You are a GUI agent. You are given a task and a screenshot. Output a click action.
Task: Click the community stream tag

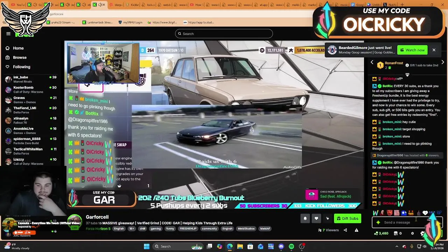coord(209,229)
